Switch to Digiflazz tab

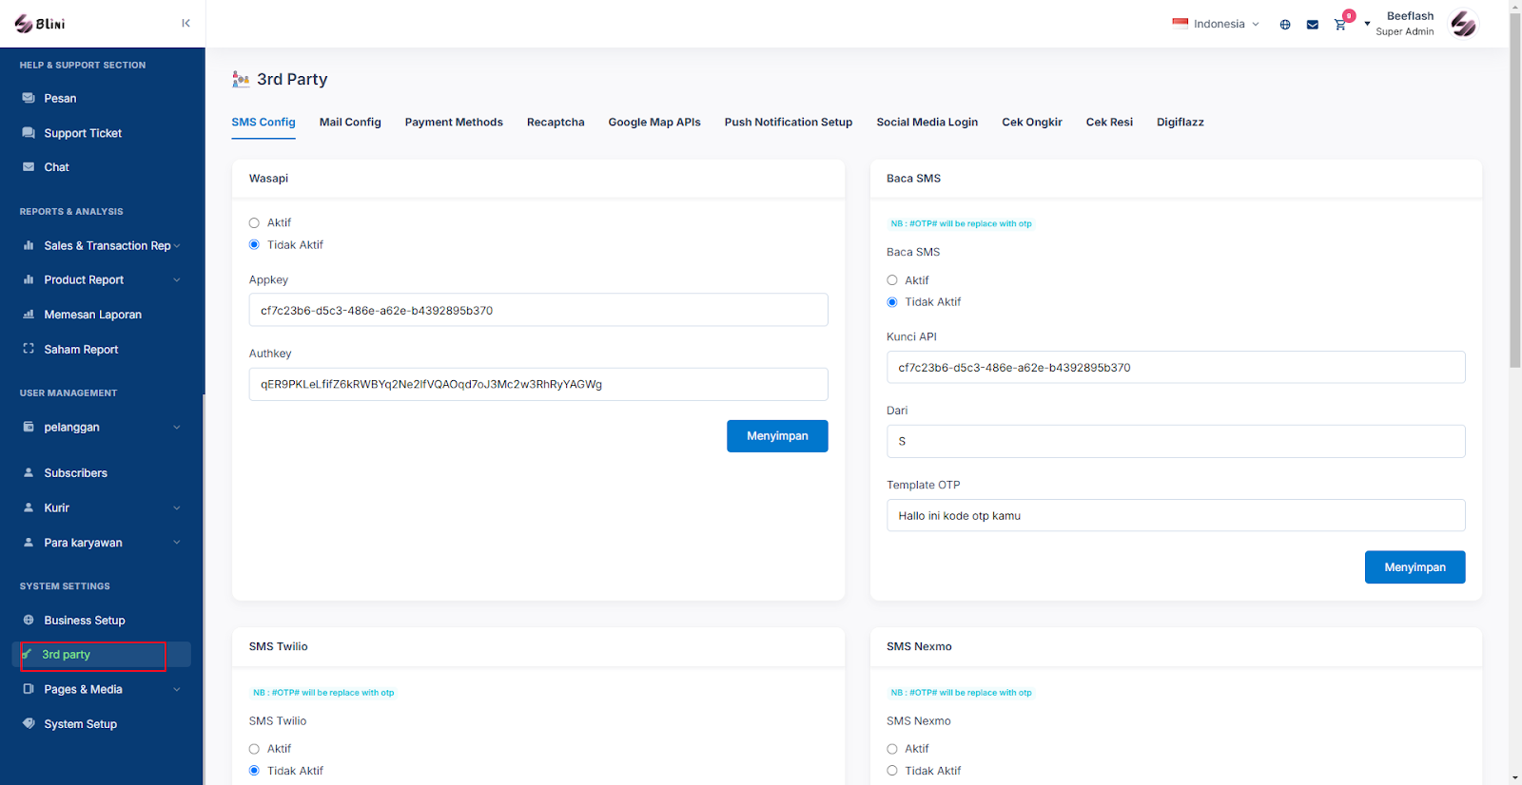pyautogui.click(x=1181, y=122)
